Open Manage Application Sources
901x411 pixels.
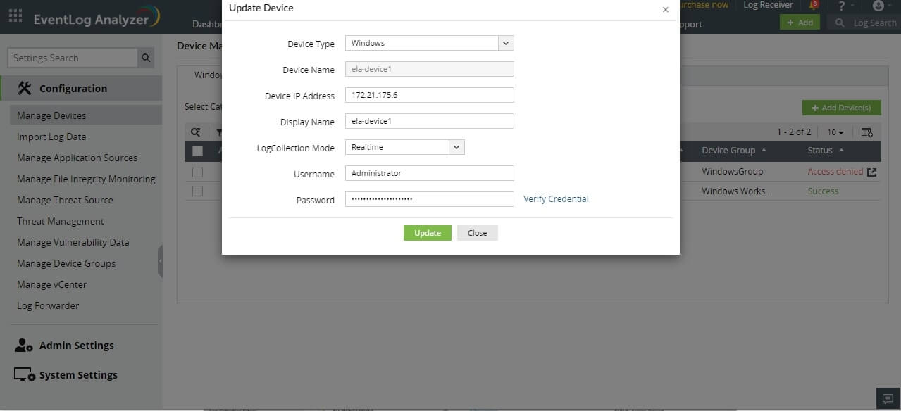[x=77, y=158]
